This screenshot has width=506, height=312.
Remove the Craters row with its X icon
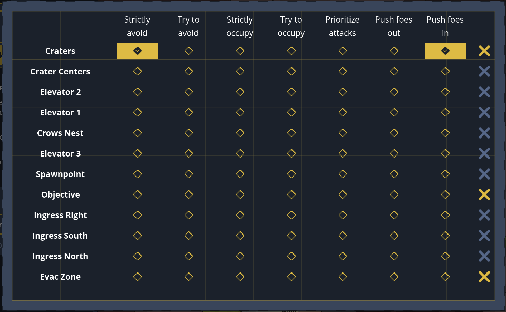(484, 51)
